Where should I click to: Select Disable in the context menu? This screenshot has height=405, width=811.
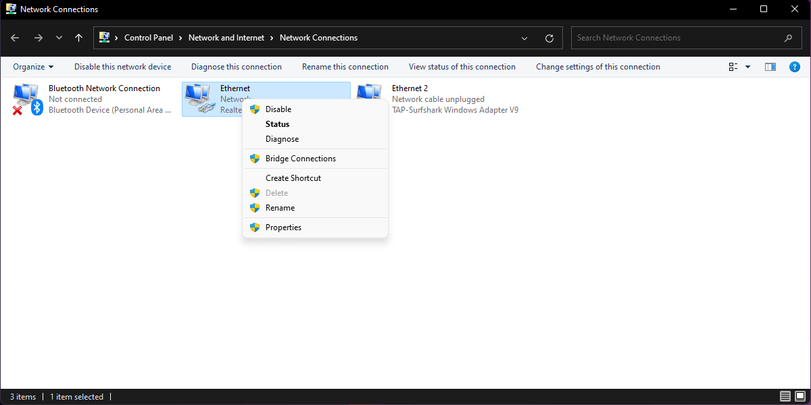pyautogui.click(x=278, y=109)
